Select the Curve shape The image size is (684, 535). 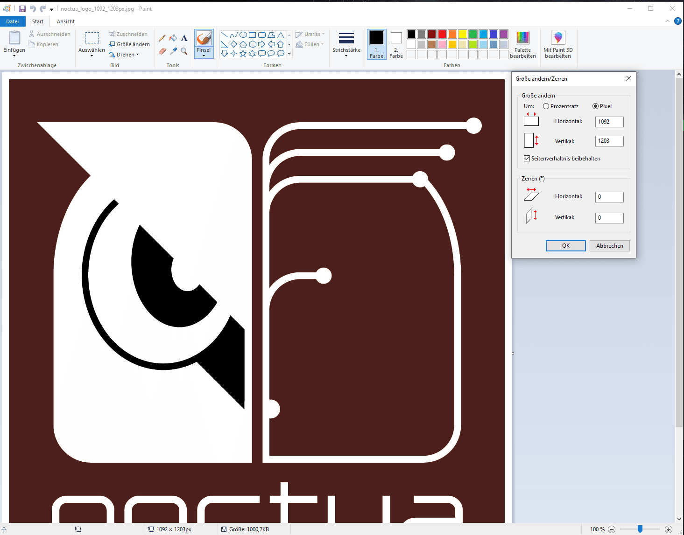(233, 35)
